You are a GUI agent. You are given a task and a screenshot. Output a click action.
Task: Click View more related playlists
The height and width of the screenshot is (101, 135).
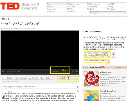pyautogui.click(x=121, y=68)
